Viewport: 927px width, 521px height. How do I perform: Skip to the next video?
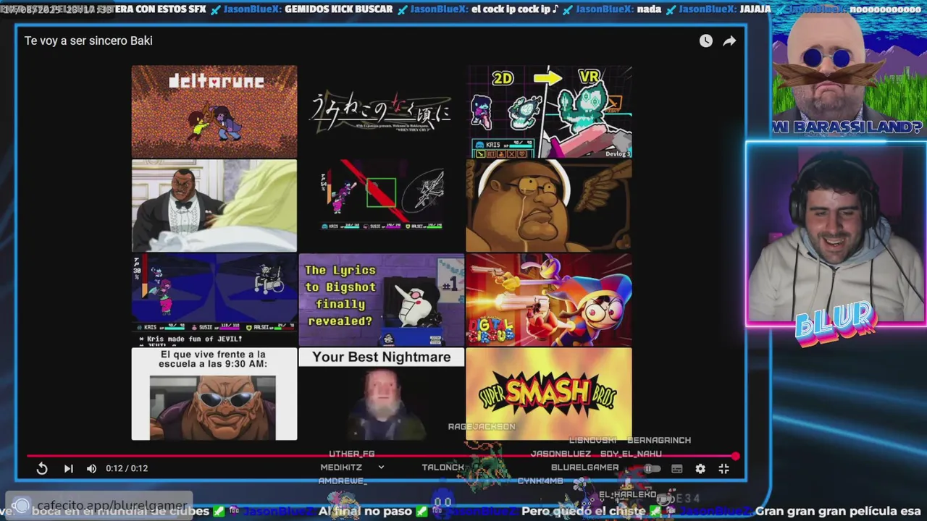[x=68, y=469]
